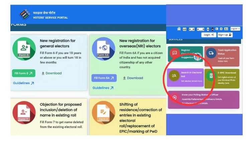
Task: Click the E-EPIC Download card icon
Action: (x=211, y=76)
